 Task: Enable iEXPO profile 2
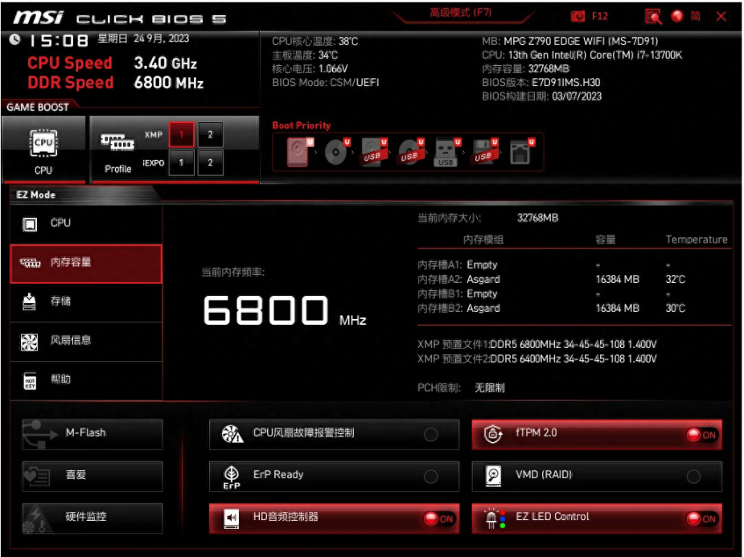210,162
